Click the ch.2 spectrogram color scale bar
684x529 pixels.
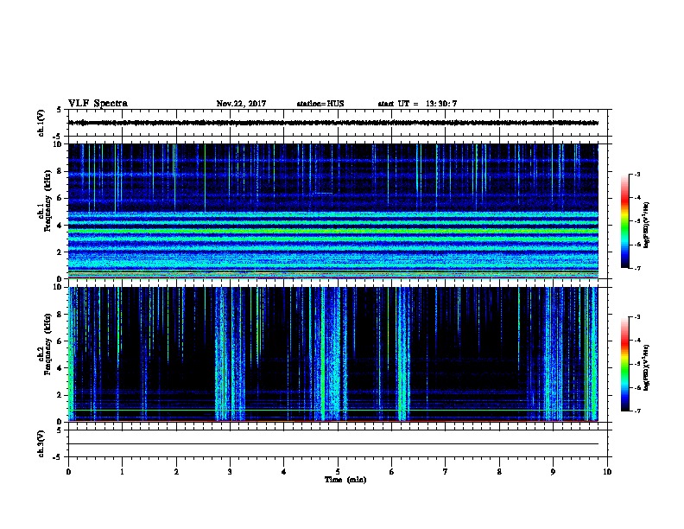click(624, 364)
